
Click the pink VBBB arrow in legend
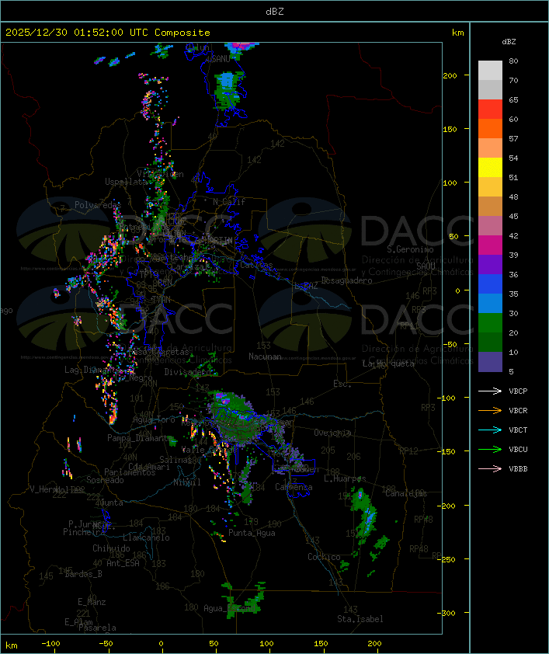pyautogui.click(x=490, y=468)
